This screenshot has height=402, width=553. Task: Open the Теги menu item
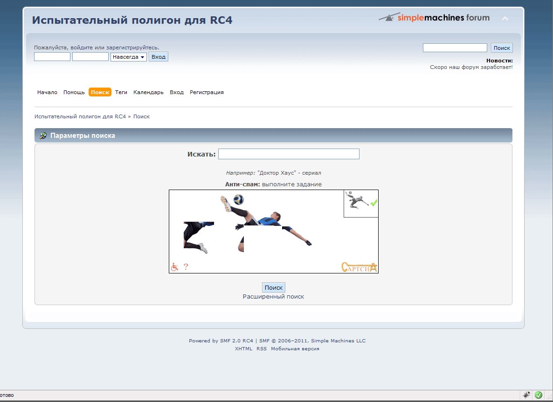pyautogui.click(x=121, y=92)
